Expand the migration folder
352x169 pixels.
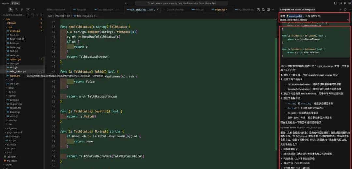pyautogui.click(x=12, y=128)
